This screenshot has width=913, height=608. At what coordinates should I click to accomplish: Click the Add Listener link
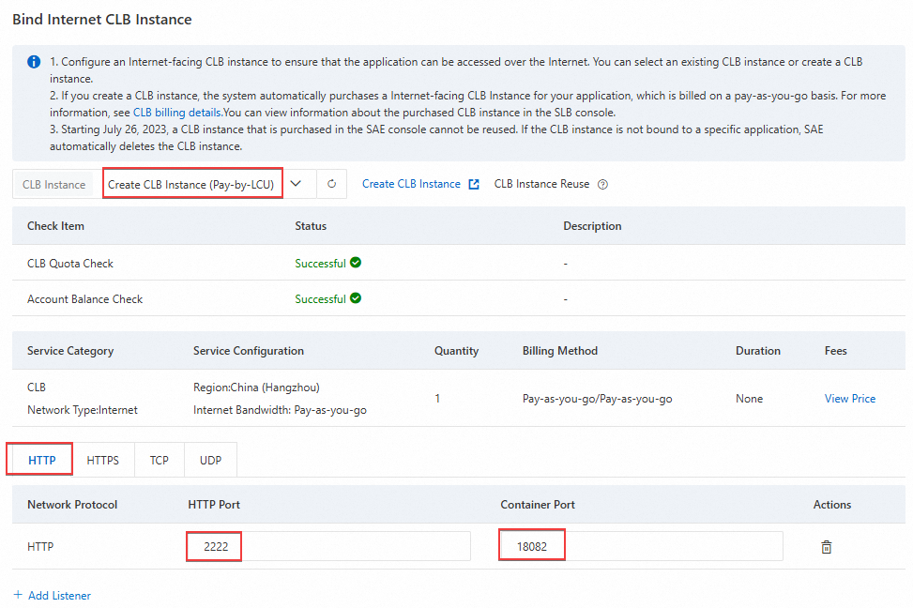[59, 596]
